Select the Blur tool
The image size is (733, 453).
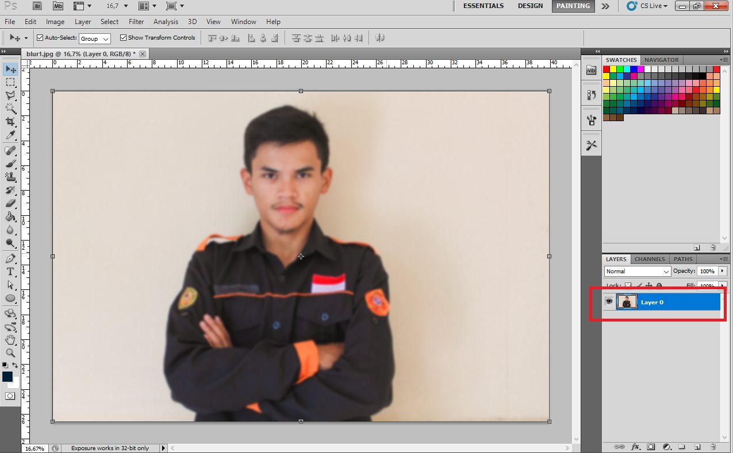tap(10, 230)
